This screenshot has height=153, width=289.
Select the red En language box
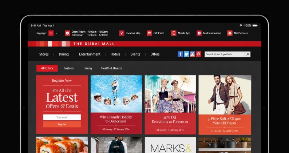[51, 33]
